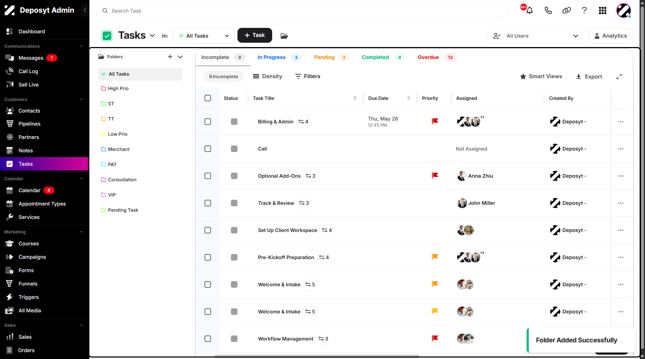
Task: Click the subtask count icon on Track & Review
Action: pyautogui.click(x=304, y=203)
